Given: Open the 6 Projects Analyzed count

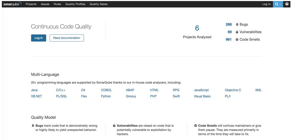Looking at the screenshot, I should click(197, 28).
